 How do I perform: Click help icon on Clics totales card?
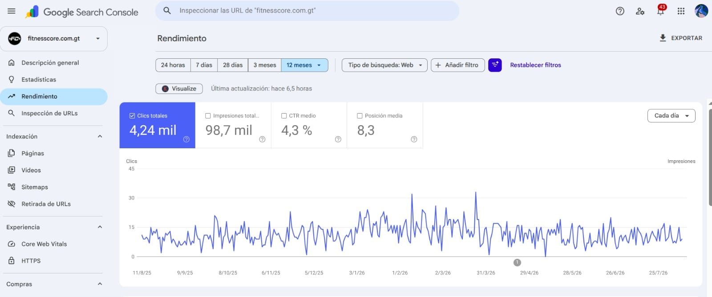pyautogui.click(x=186, y=139)
